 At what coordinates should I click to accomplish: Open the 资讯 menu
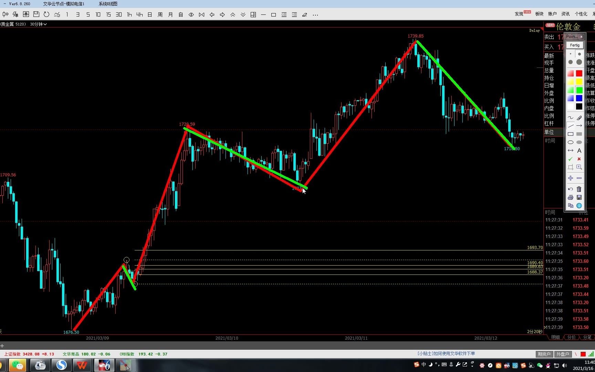click(565, 14)
